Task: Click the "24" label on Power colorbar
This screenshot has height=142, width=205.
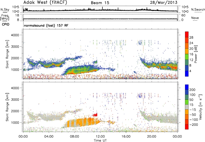Action: 191,43
